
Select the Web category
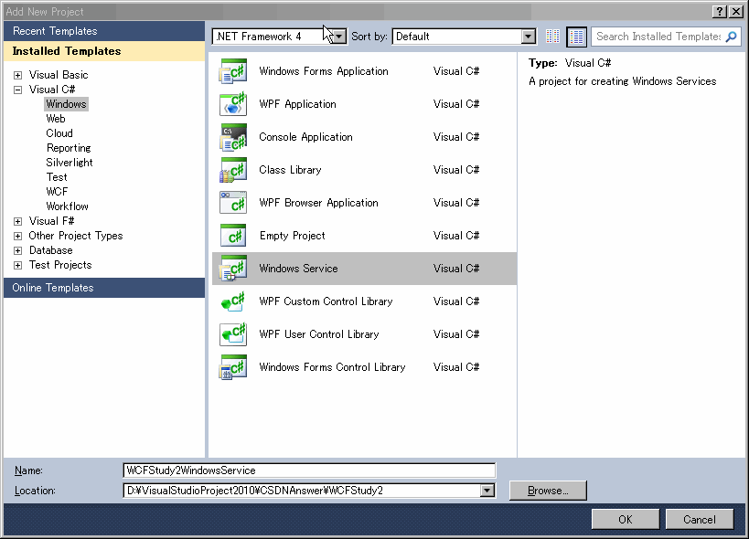[x=56, y=119]
